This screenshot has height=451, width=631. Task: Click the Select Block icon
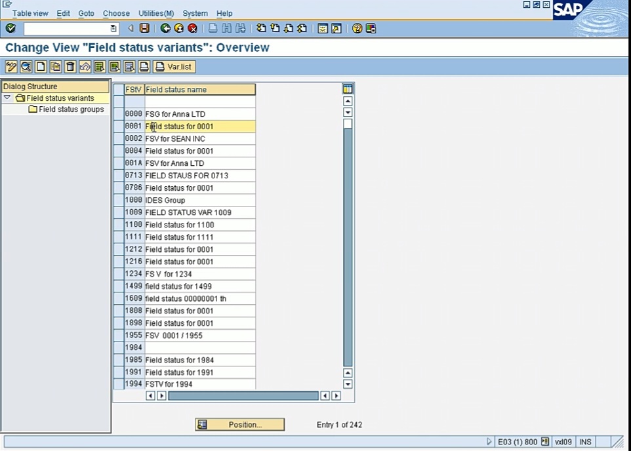pos(114,67)
